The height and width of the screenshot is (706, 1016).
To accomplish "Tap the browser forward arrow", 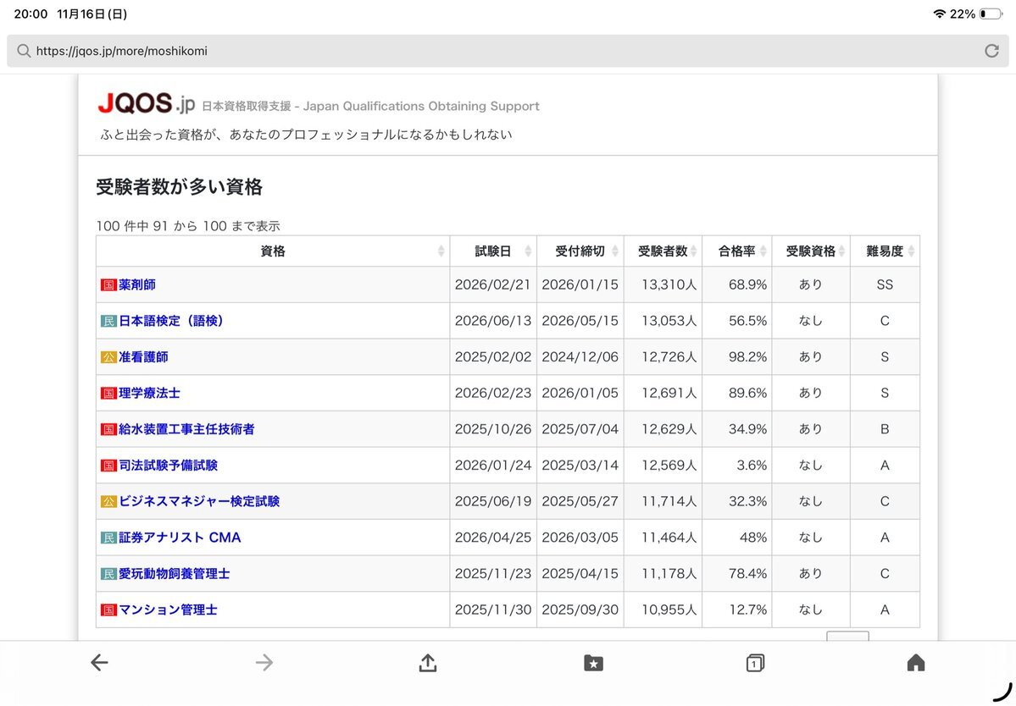I will 264,663.
